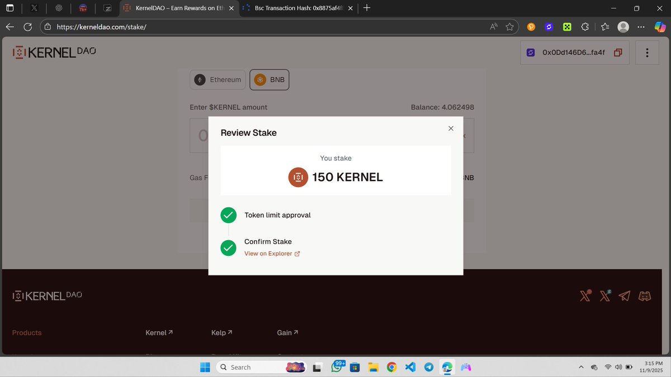Image resolution: width=671 pixels, height=377 pixels.
Task: Click the Token limit approval check icon
Action: [x=228, y=215]
